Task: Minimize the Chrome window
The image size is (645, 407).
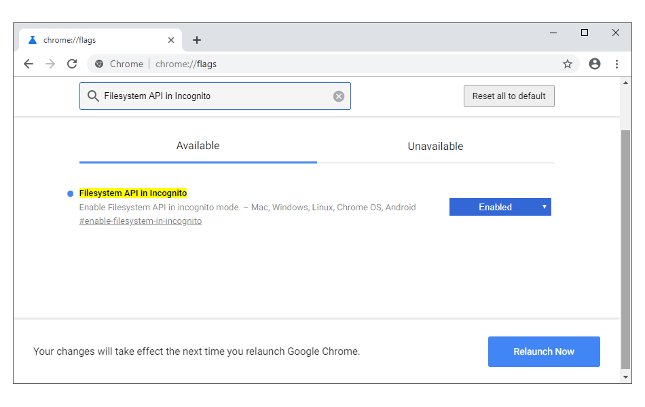Action: (x=553, y=33)
